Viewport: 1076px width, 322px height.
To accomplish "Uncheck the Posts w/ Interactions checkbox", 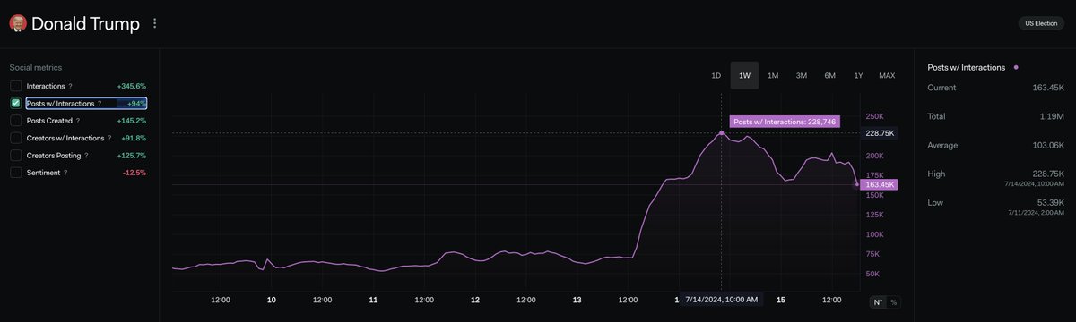I will pyautogui.click(x=15, y=104).
